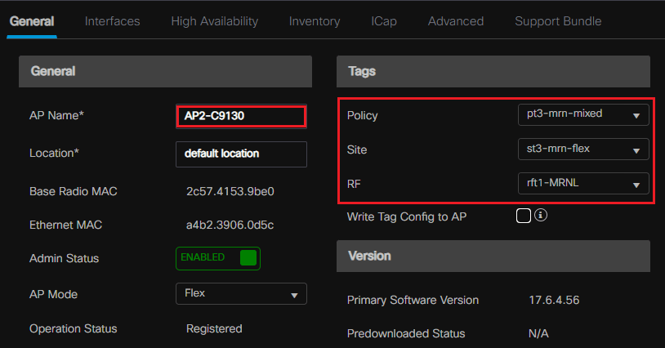Open the Advanced tab
The image size is (665, 348).
[456, 21]
